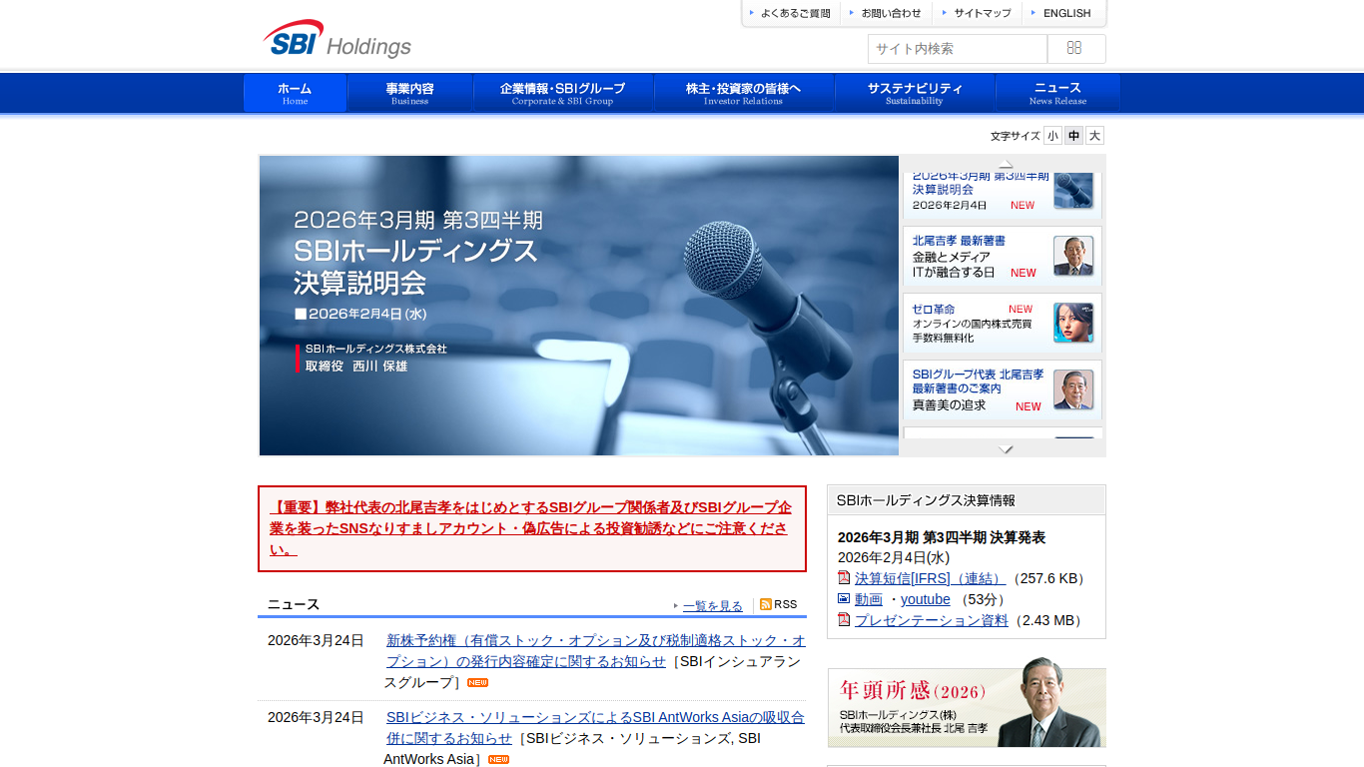This screenshot has height=767, width=1364.
Task: Open 決算短信[IFRS]（連結） document link
Action: [931, 578]
